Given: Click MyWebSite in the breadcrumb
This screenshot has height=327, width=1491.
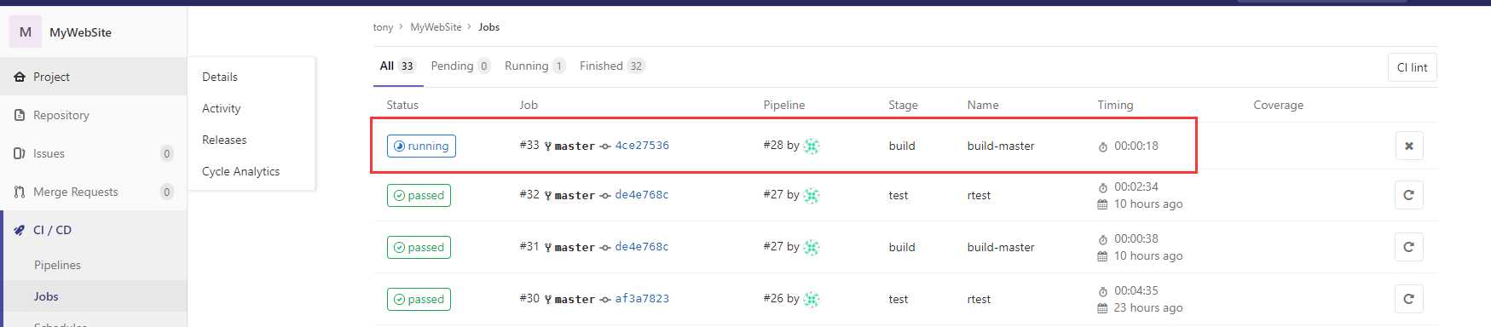Looking at the screenshot, I should (x=436, y=27).
